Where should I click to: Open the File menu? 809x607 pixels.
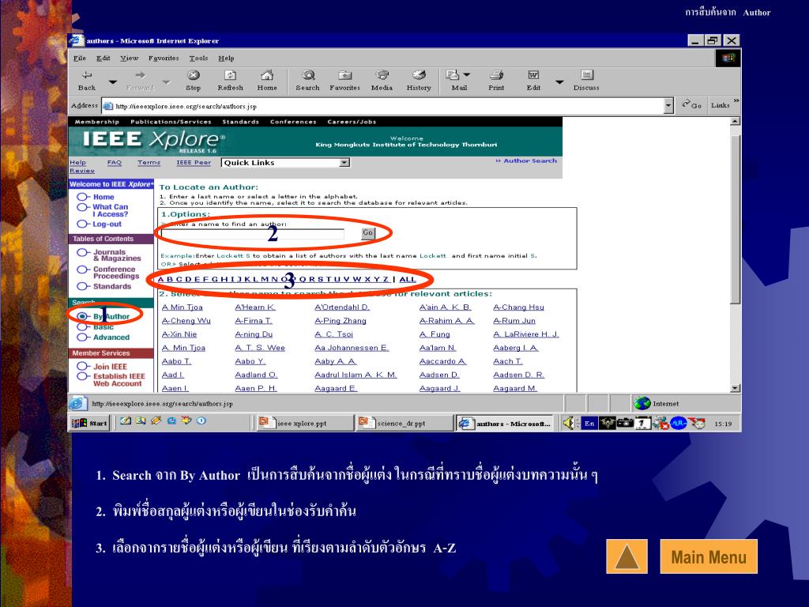[80, 58]
